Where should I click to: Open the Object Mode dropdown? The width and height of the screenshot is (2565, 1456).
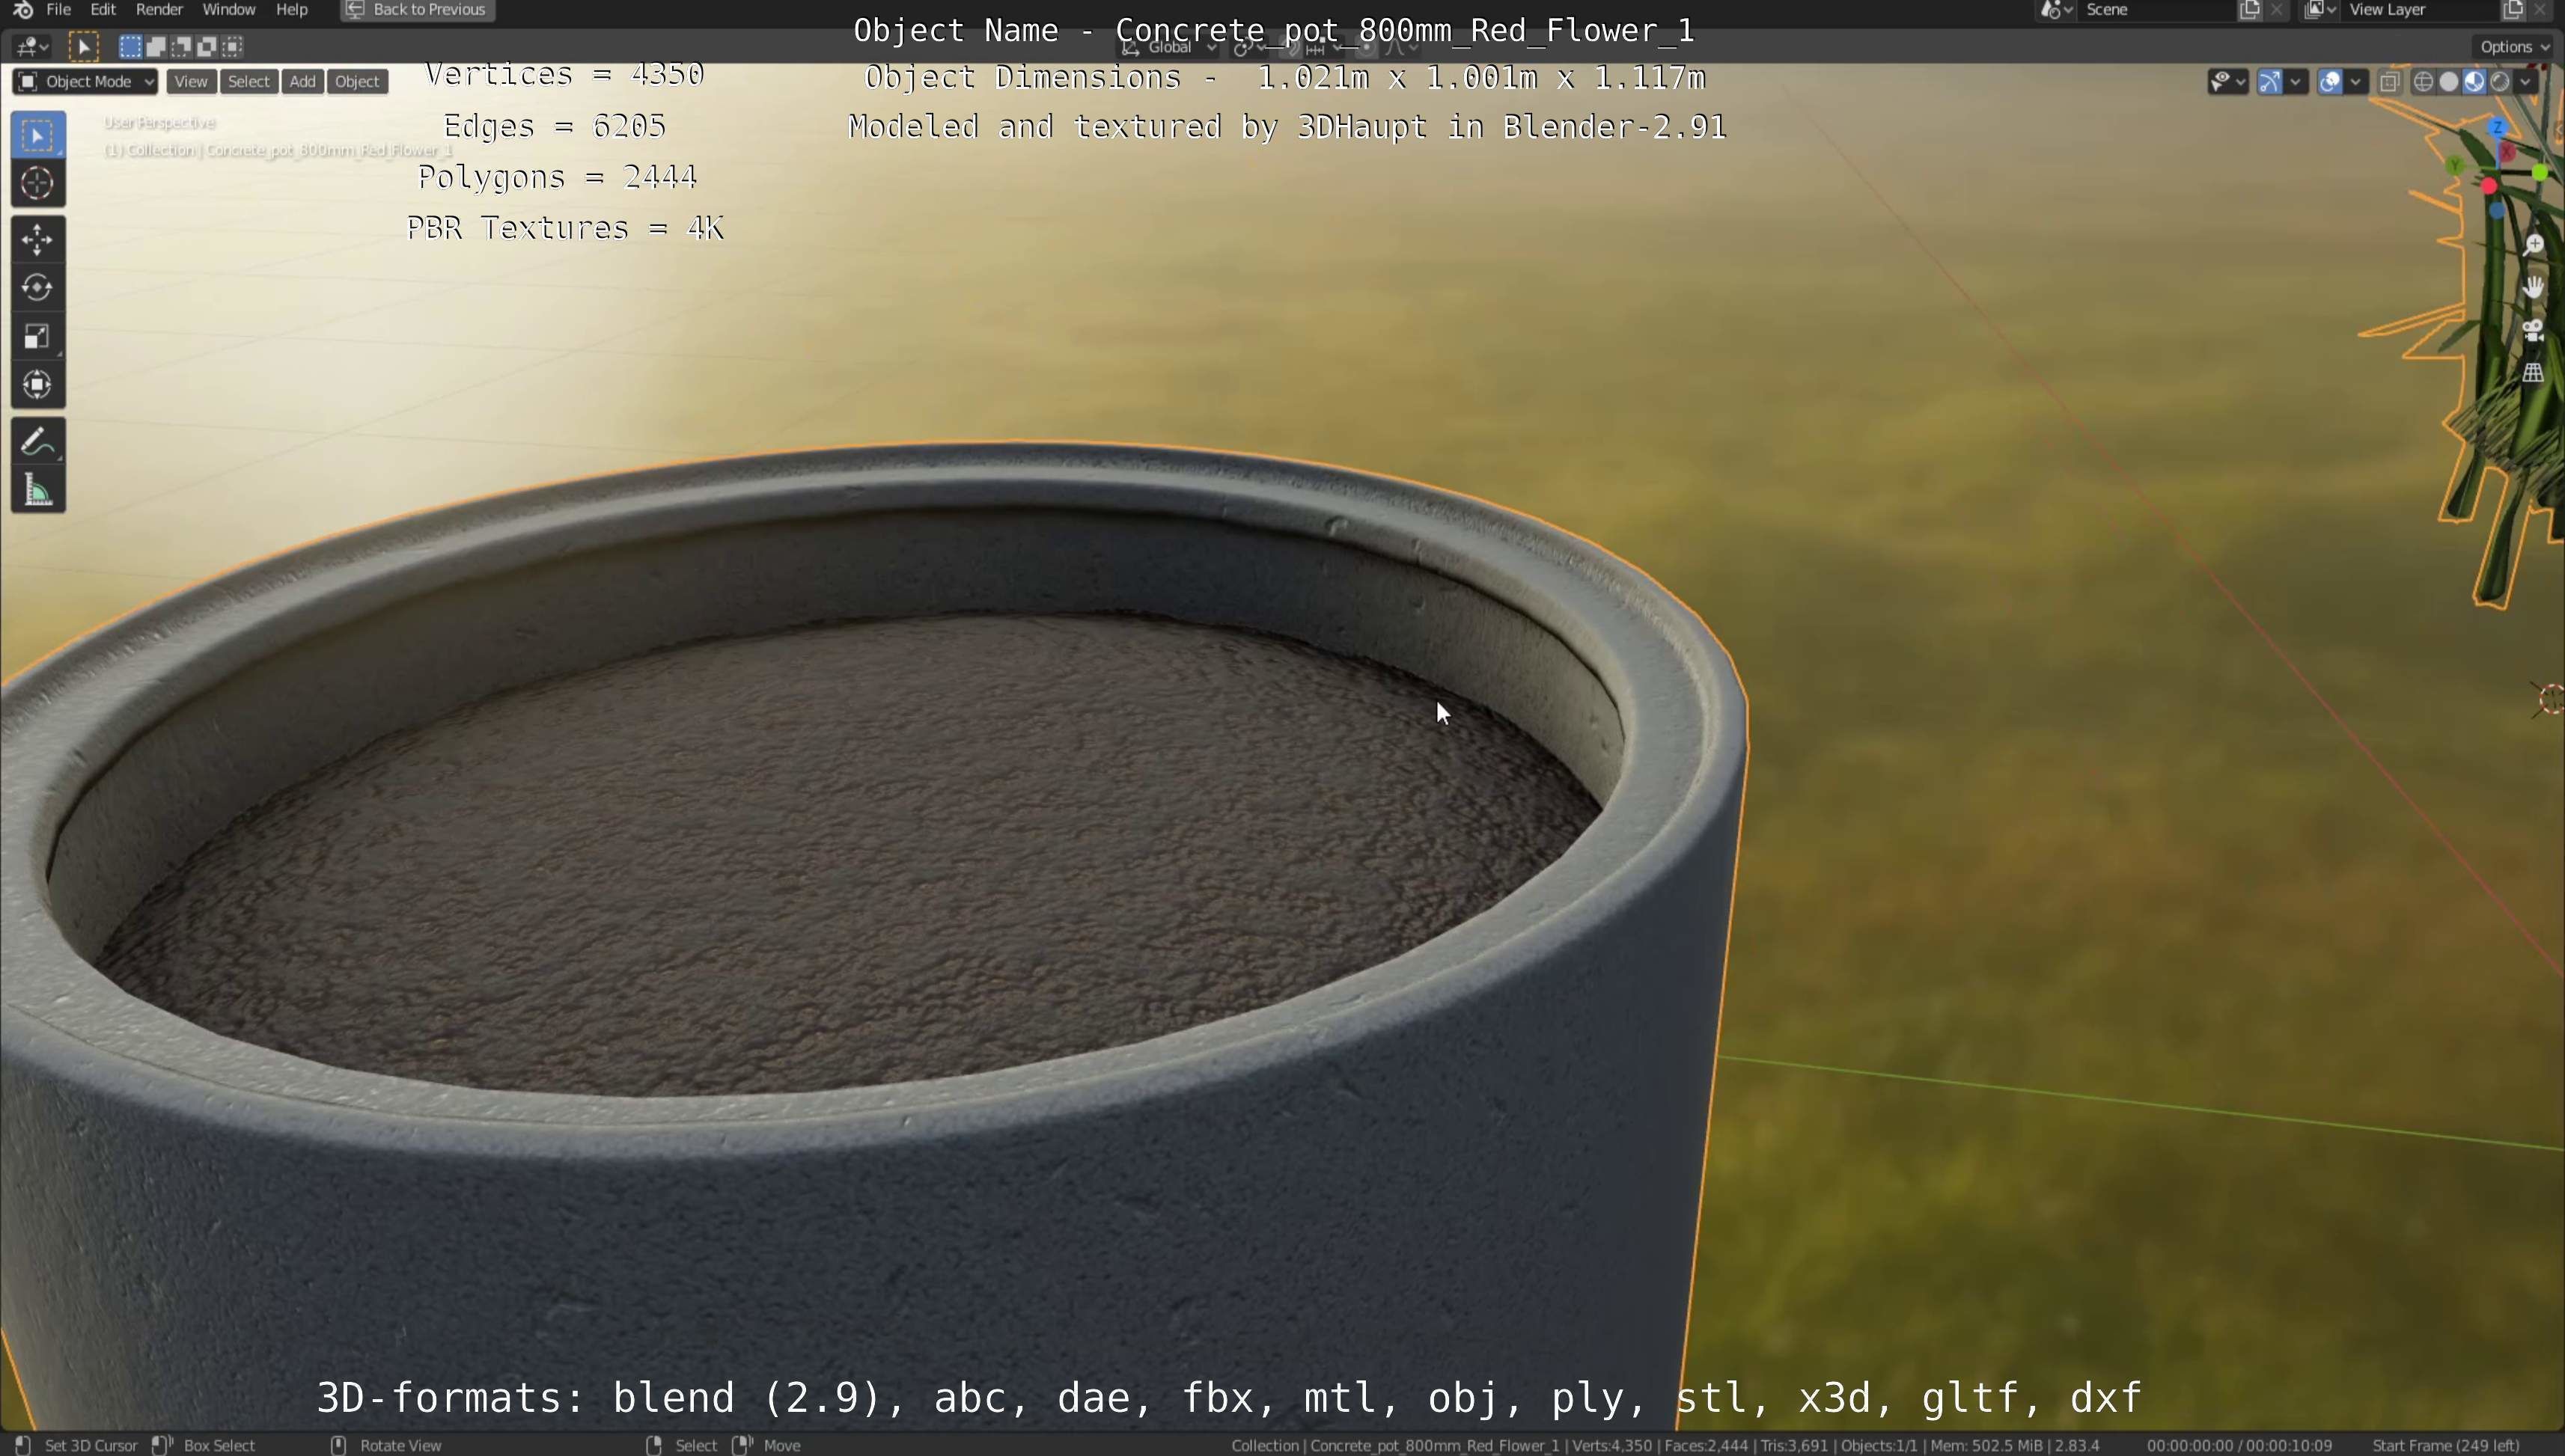click(x=85, y=82)
